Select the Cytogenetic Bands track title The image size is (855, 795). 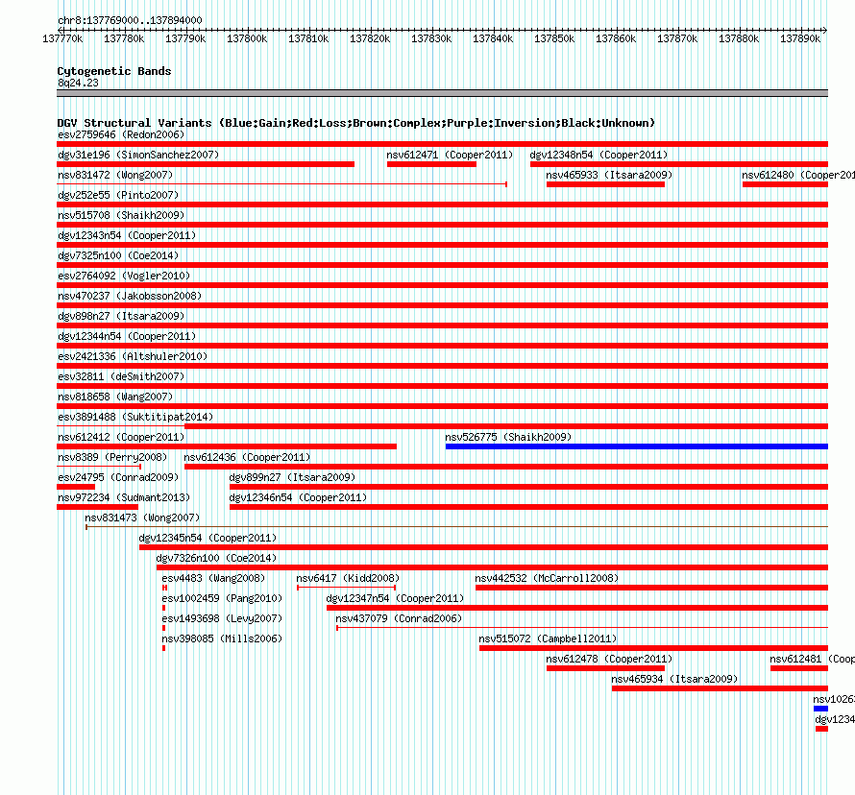click(x=114, y=71)
